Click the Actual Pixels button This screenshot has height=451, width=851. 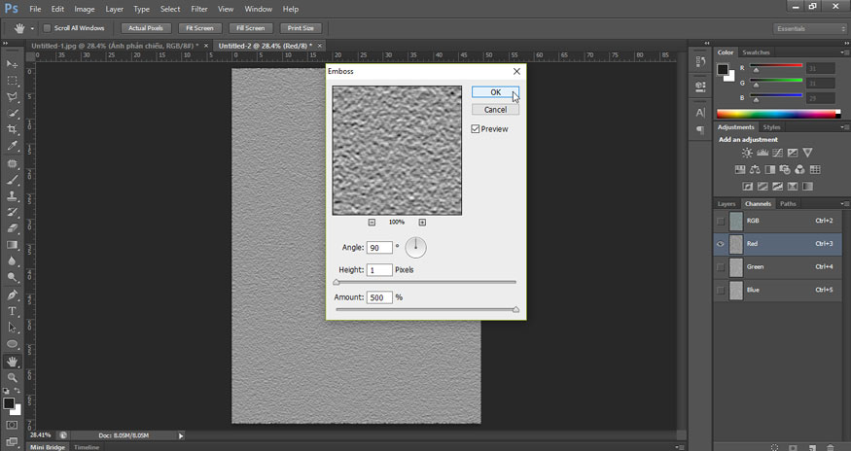coord(146,28)
